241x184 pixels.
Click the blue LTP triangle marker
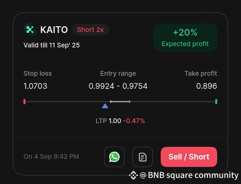(x=105, y=106)
